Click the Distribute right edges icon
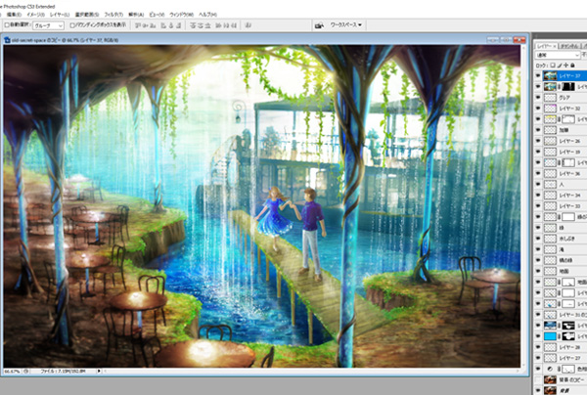This screenshot has width=587, height=395. click(x=234, y=25)
